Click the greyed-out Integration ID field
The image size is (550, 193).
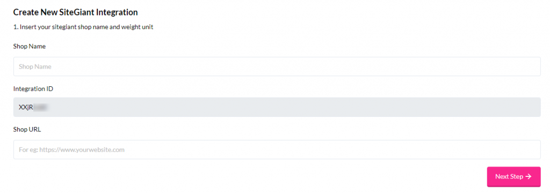tap(277, 107)
